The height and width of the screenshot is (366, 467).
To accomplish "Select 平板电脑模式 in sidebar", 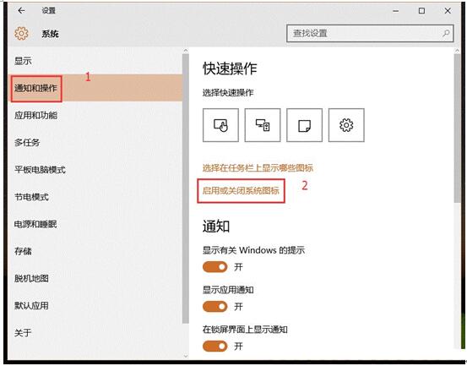I will [40, 170].
